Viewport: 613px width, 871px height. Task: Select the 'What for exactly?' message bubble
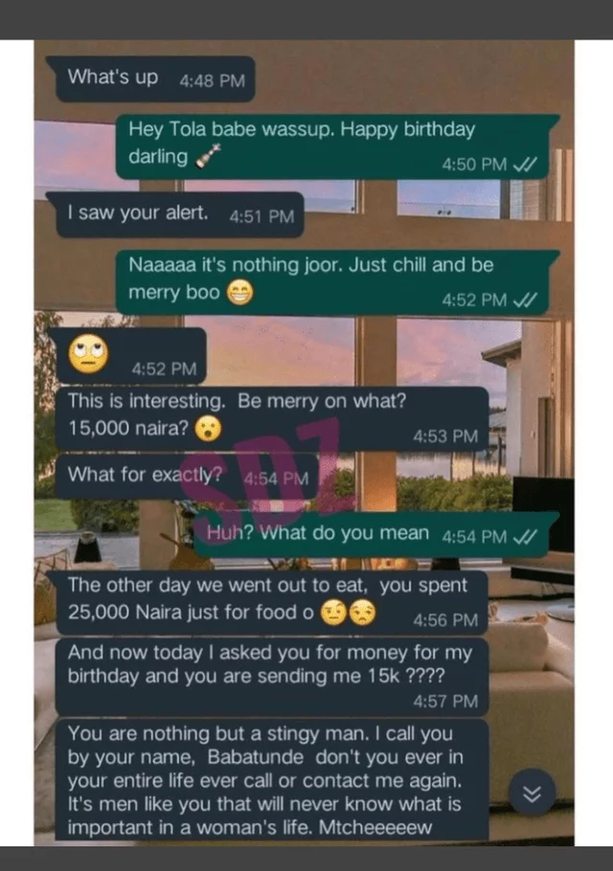(187, 476)
